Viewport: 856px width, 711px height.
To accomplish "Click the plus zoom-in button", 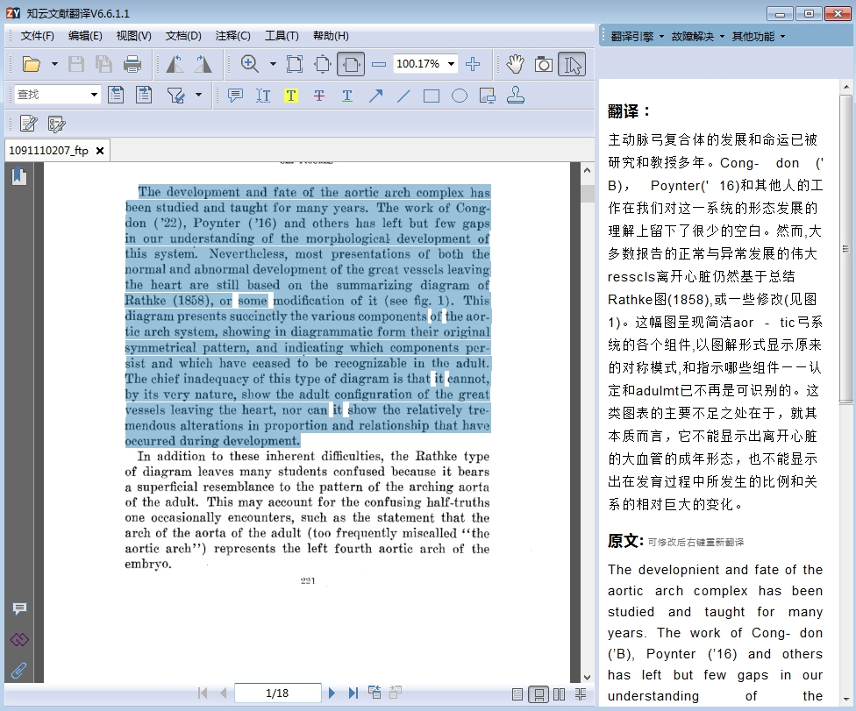I will (x=473, y=64).
